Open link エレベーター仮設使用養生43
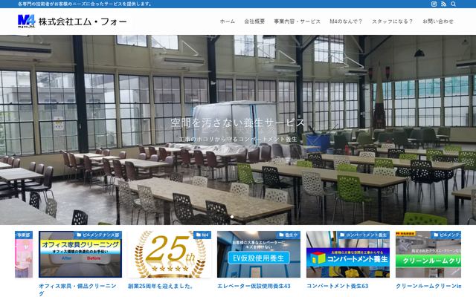The image size is (476, 297). [254, 286]
